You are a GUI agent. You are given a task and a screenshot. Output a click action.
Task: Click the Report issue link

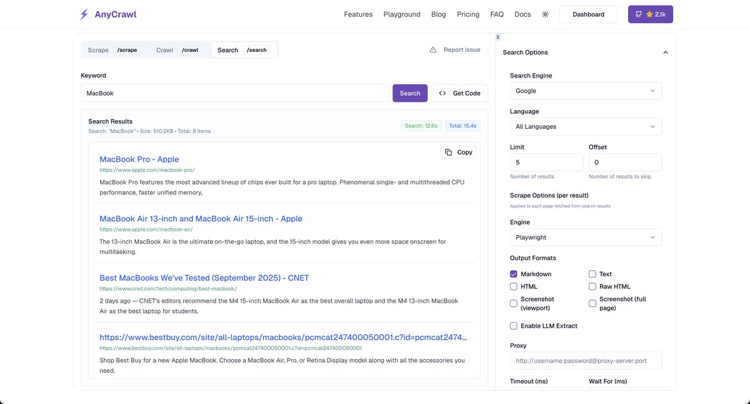pyautogui.click(x=462, y=50)
